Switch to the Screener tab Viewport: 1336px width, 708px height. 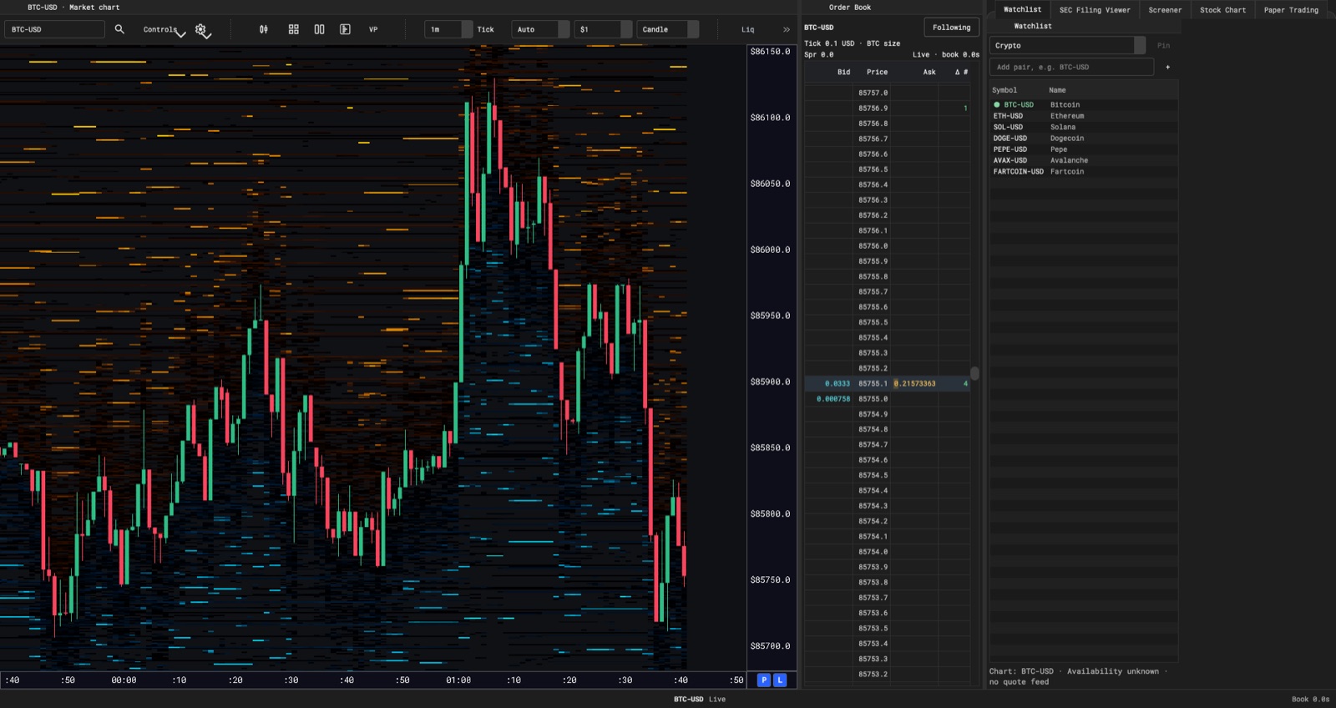click(1165, 10)
